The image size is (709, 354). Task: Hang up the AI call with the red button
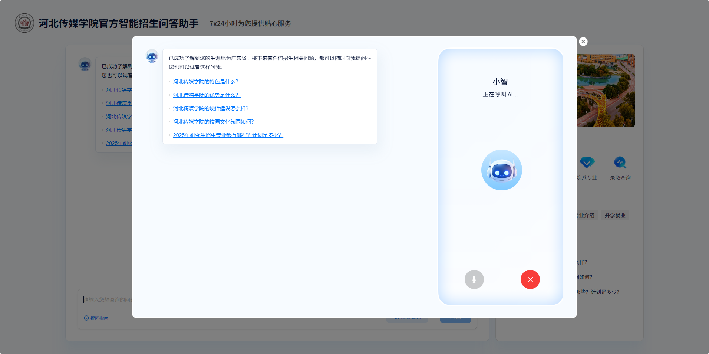click(x=530, y=279)
